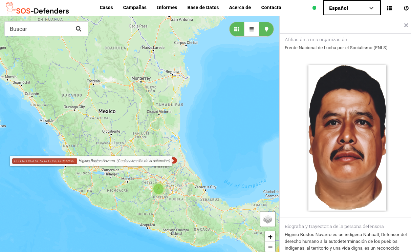Focus the Buscar search field
This screenshot has width=411, height=252.
[x=41, y=29]
